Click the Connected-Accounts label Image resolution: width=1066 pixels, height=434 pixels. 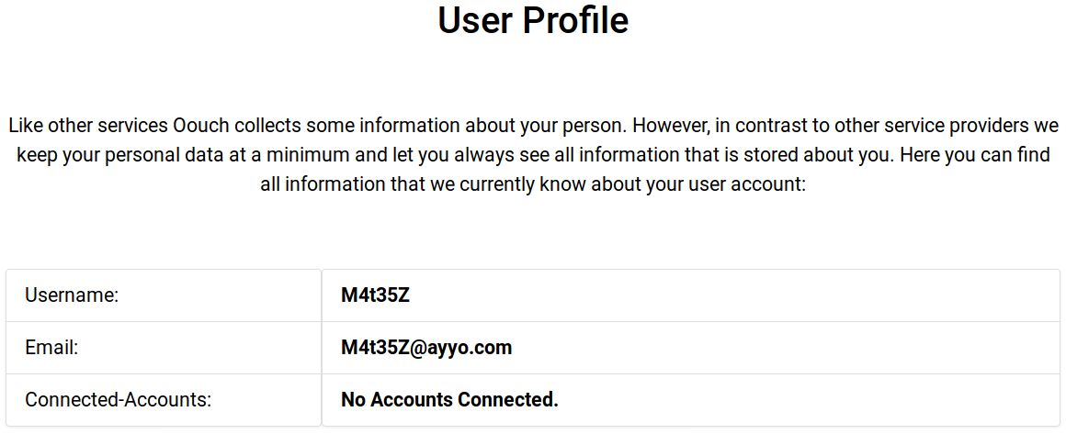(118, 400)
